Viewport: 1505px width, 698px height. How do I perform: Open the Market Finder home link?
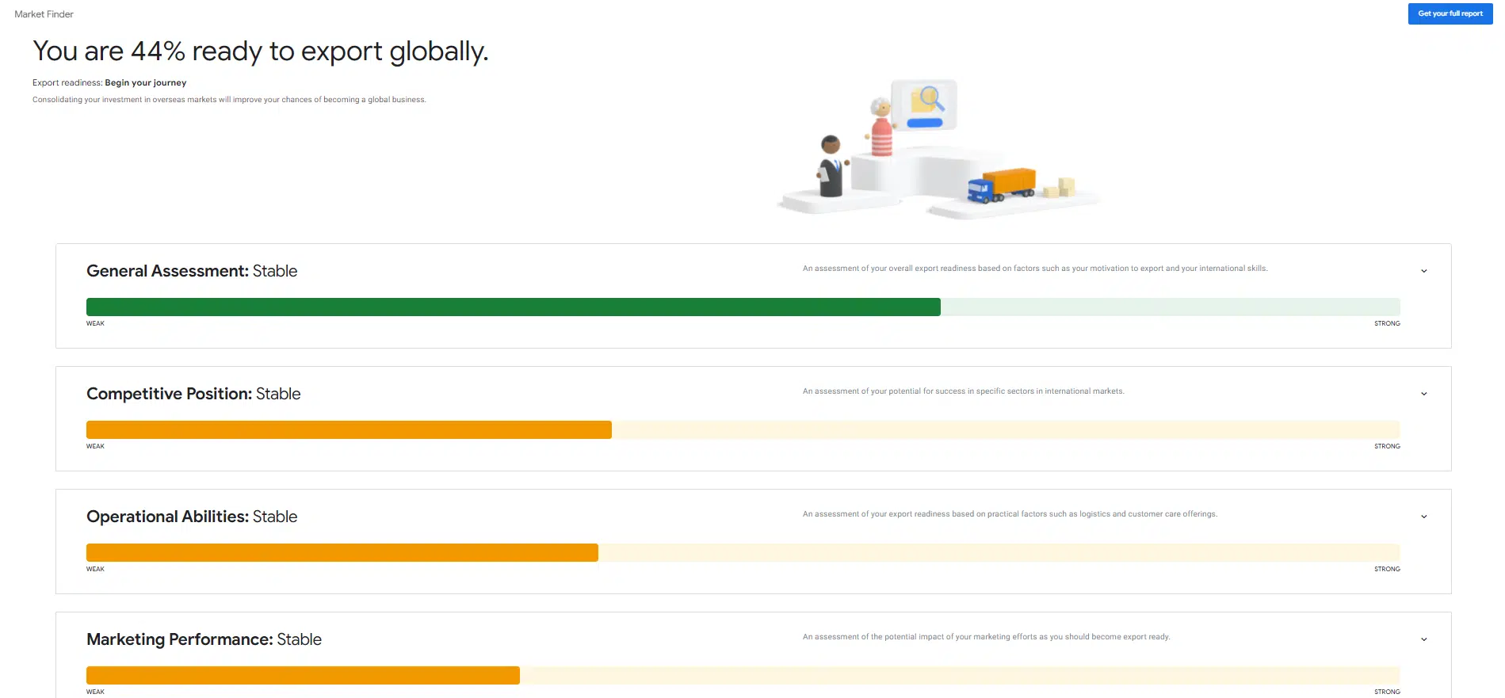[x=44, y=14]
